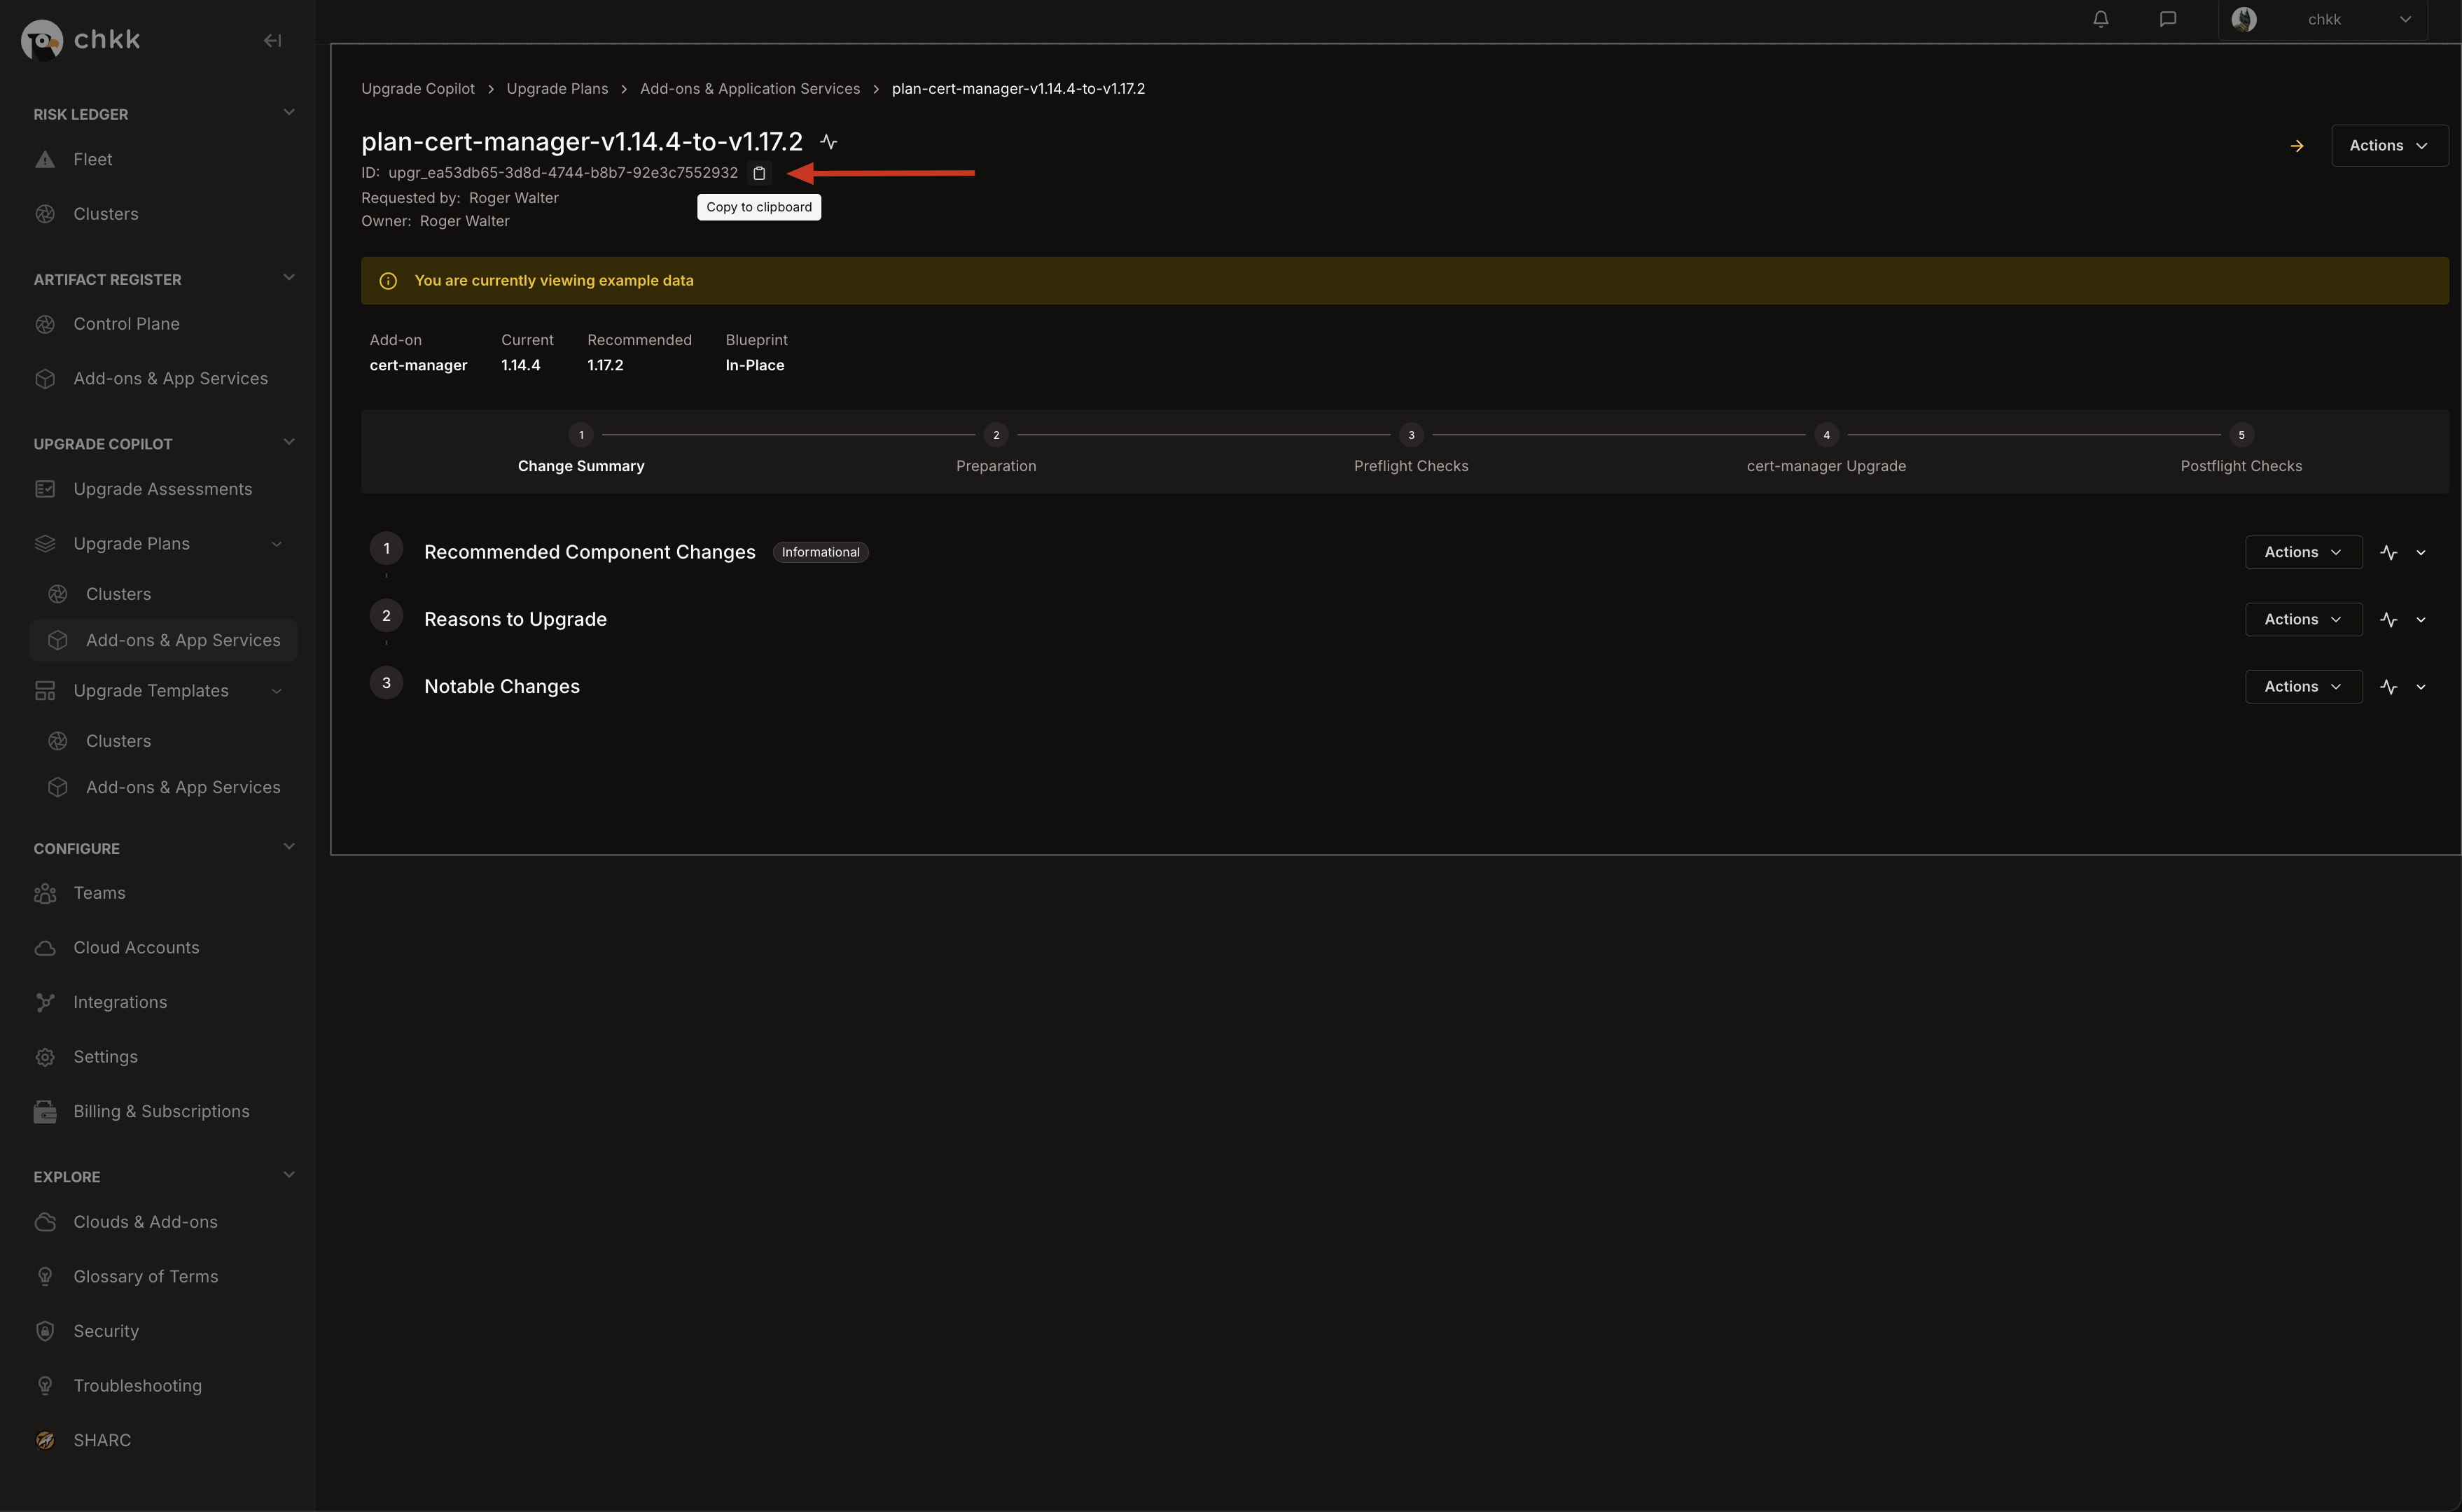The image size is (2462, 1512).
Task: Collapse the Upgrade Plans sidebar group
Action: point(277,544)
